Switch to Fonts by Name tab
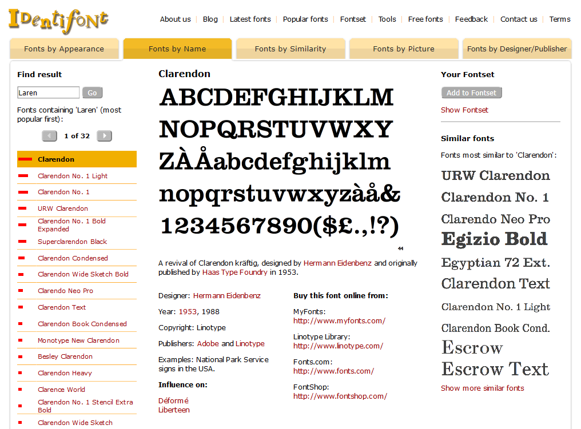This screenshot has height=429, width=581. coord(177,49)
